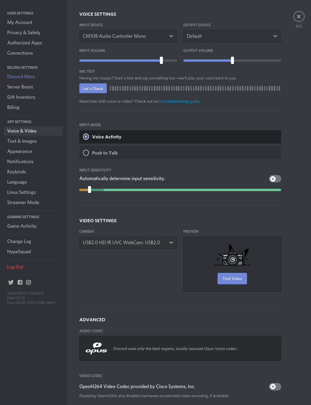The image size is (311, 405).
Task: Open the Input Device dropdown
Action: [128, 36]
